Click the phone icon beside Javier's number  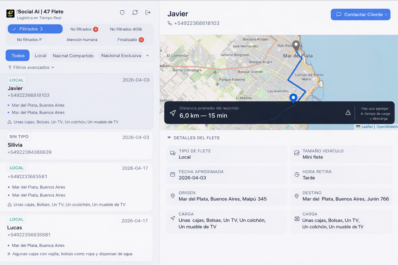click(170, 23)
